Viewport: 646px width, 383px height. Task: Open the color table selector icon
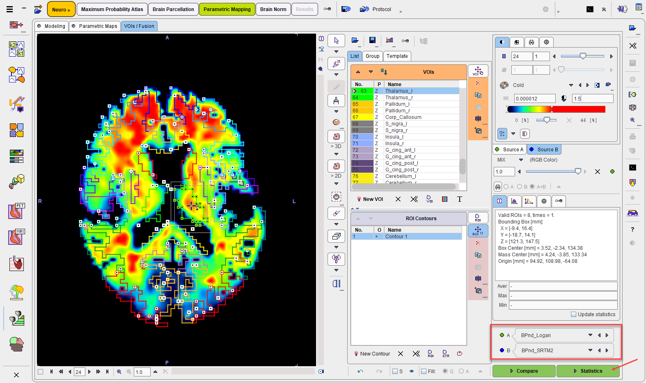[504, 85]
